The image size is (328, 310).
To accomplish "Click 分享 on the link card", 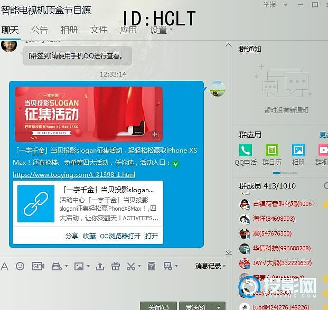I will 71,236.
